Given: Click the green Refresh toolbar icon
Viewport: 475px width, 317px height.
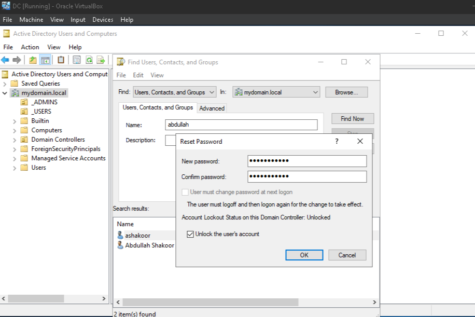Looking at the screenshot, I should click(89, 60).
